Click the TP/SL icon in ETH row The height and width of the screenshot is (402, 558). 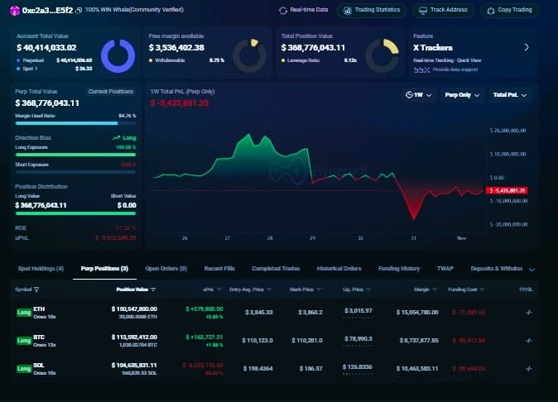coord(528,313)
